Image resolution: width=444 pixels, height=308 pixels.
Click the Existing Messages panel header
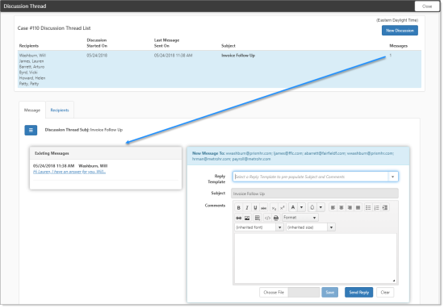(x=106, y=153)
